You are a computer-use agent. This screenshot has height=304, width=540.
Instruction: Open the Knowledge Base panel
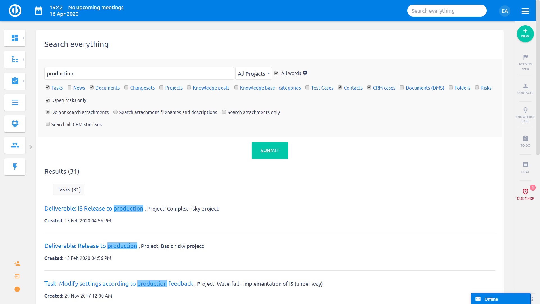pyautogui.click(x=525, y=115)
